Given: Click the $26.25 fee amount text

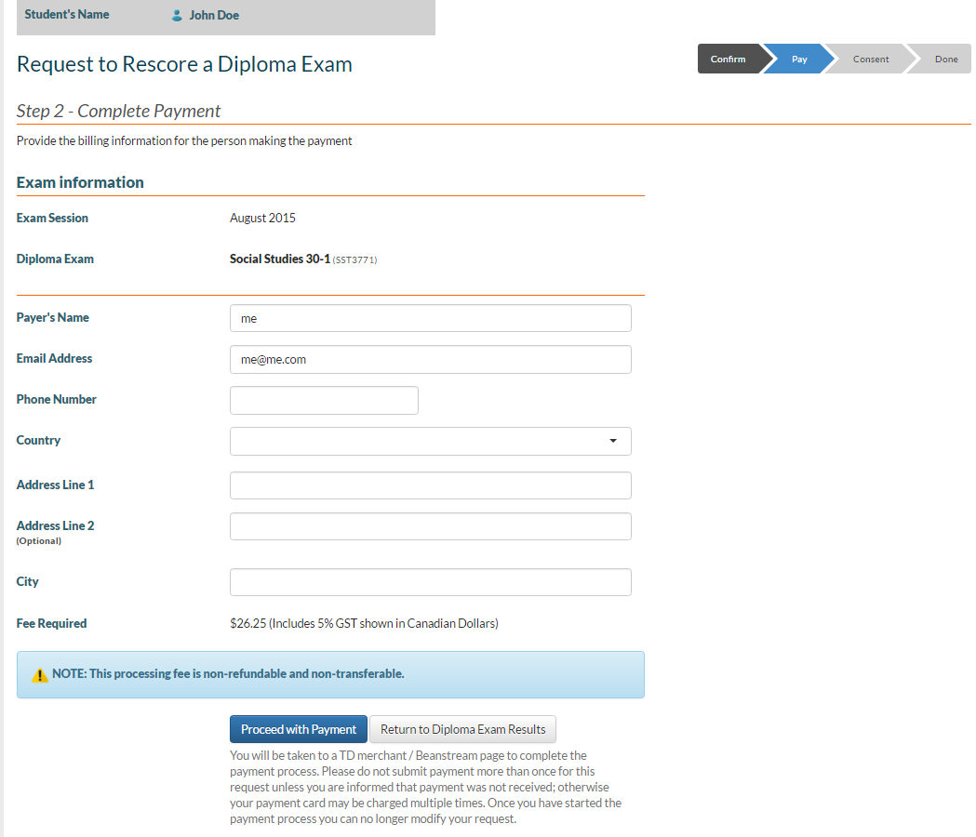Looking at the screenshot, I should pyautogui.click(x=247, y=624).
